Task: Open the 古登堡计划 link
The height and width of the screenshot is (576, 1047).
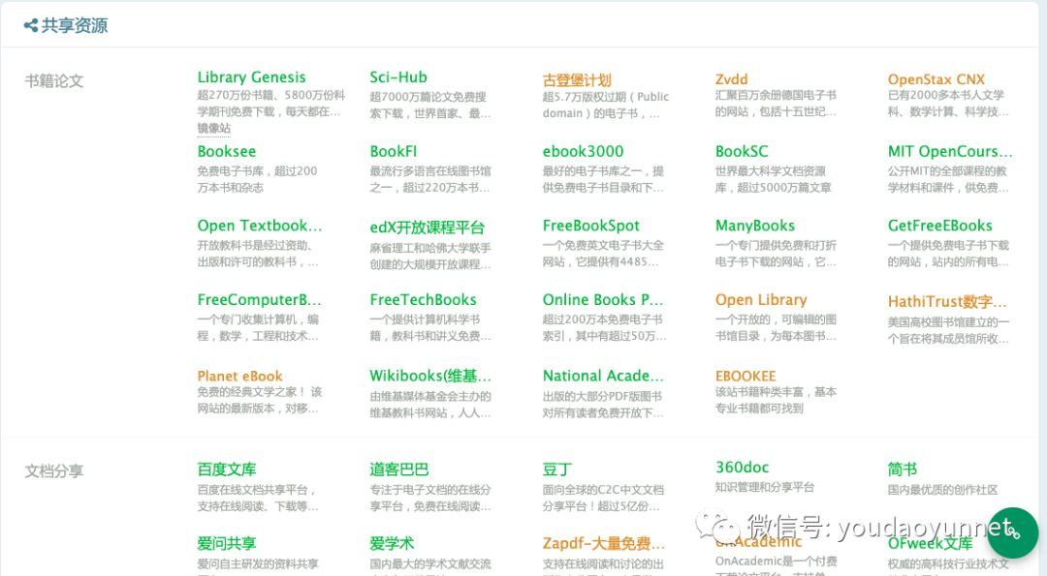Action: (x=576, y=80)
